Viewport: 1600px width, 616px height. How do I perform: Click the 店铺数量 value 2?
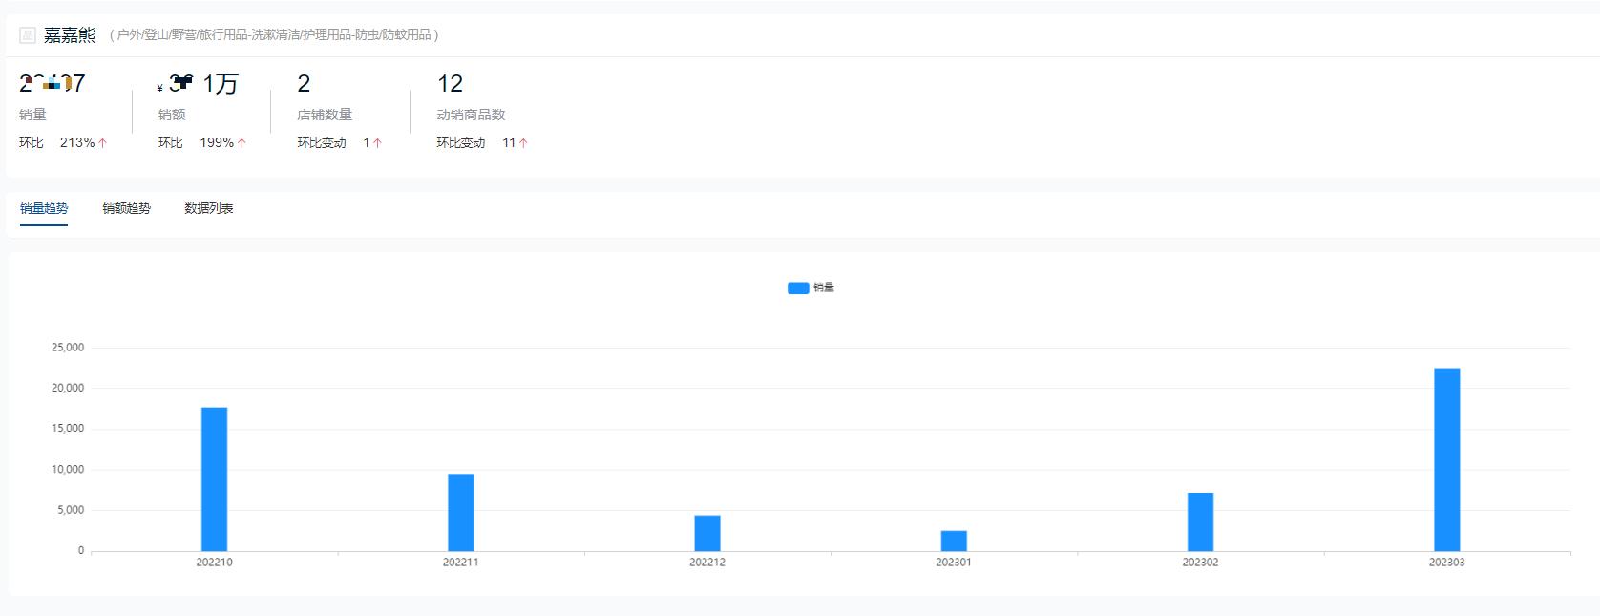[x=304, y=84]
